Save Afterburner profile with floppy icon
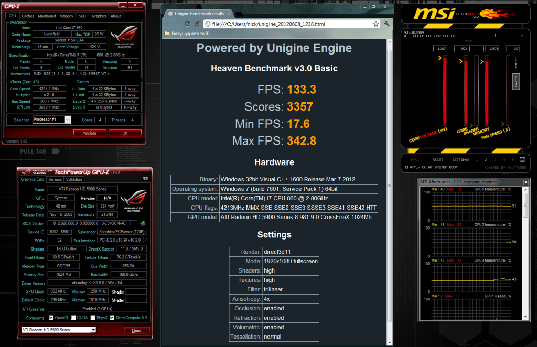This screenshot has height=347, width=537. click(x=522, y=160)
